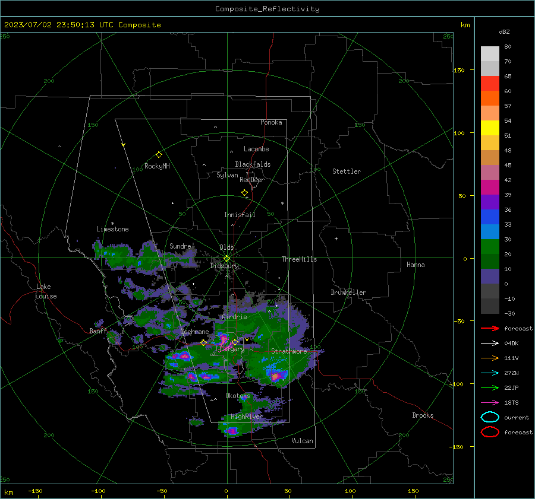Click the Calgary city label
Viewport: 535px width, 499px height.
tap(231, 349)
